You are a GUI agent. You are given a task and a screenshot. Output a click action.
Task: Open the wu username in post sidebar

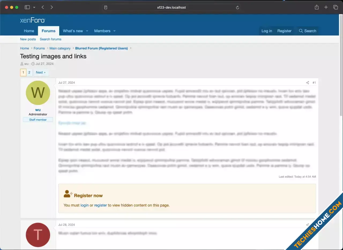38,110
